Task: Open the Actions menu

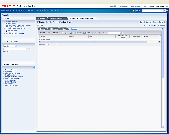Action: click(x=43, y=33)
